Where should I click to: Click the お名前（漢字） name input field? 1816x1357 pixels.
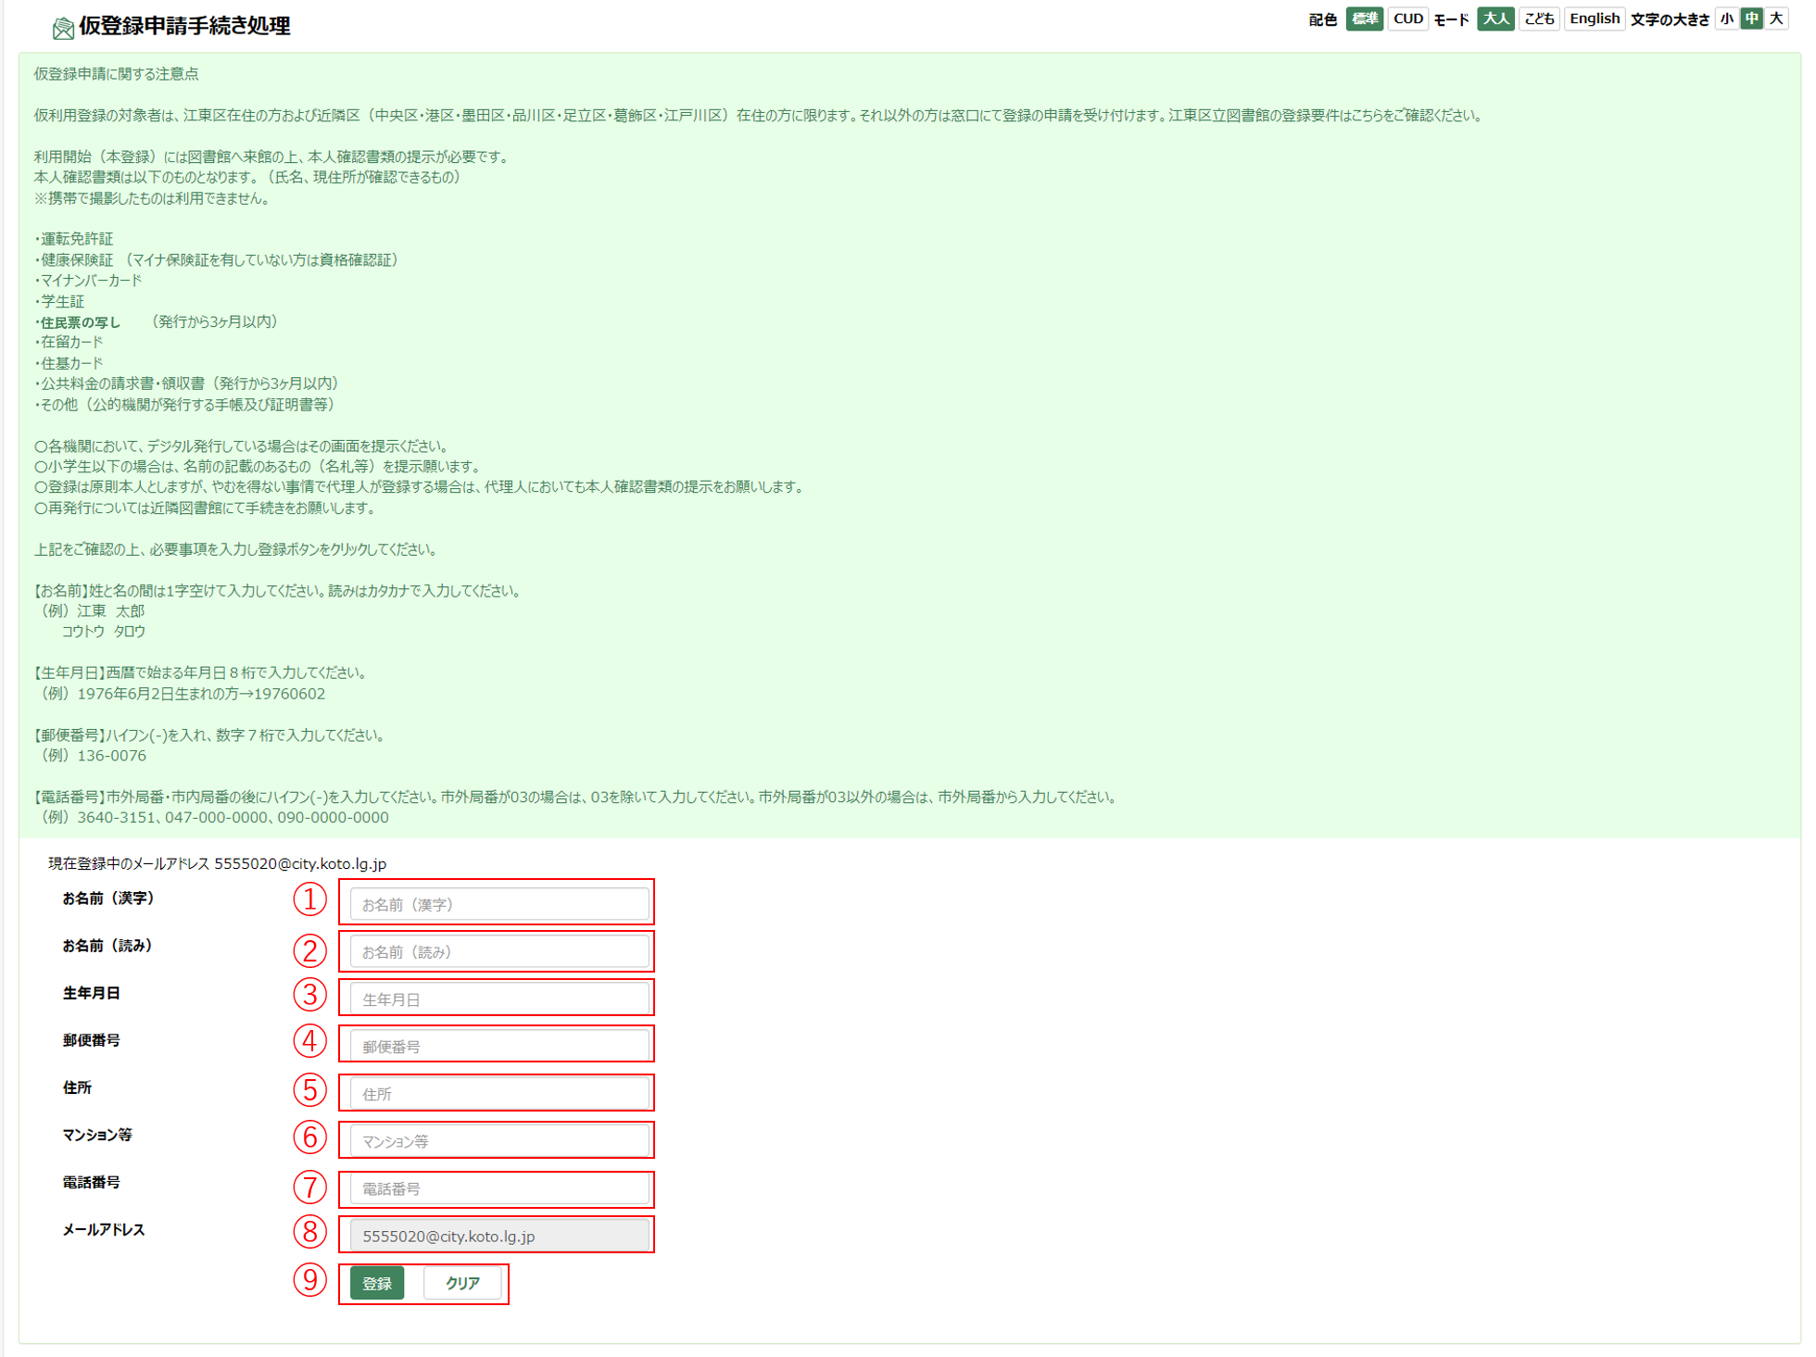(x=498, y=904)
